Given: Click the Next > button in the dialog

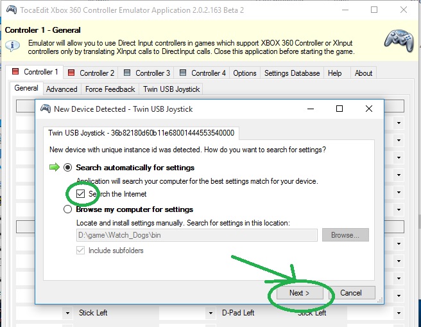Looking at the screenshot, I should [300, 292].
